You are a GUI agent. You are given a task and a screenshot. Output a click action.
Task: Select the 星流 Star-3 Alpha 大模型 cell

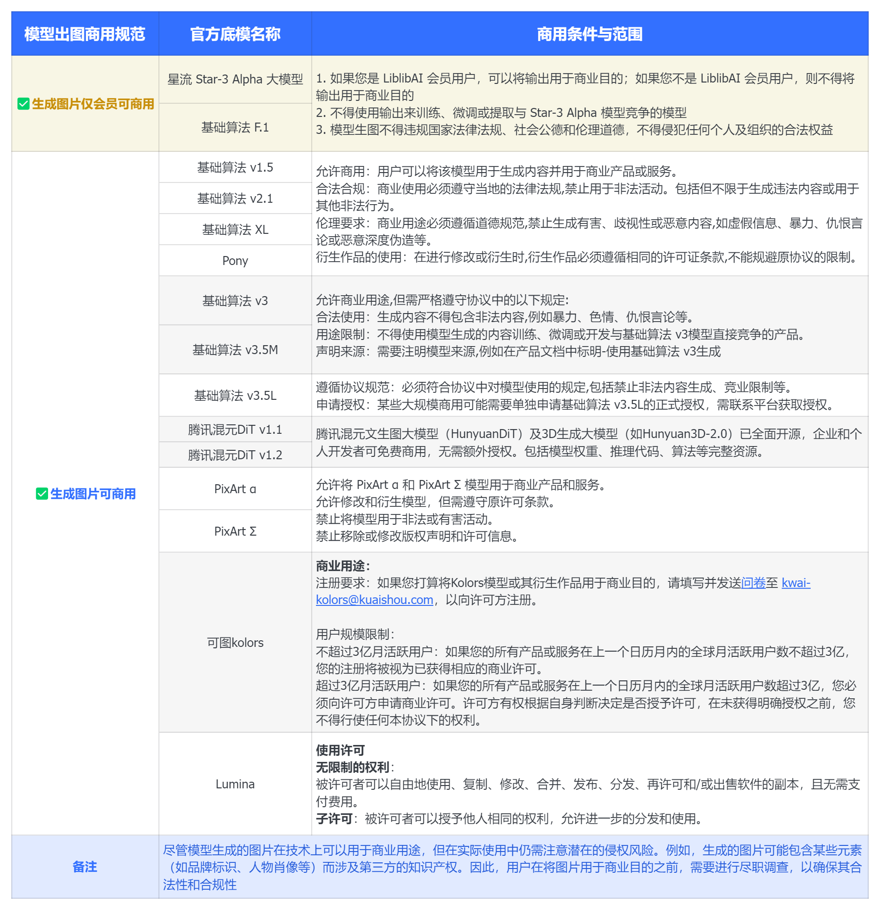[x=235, y=79]
